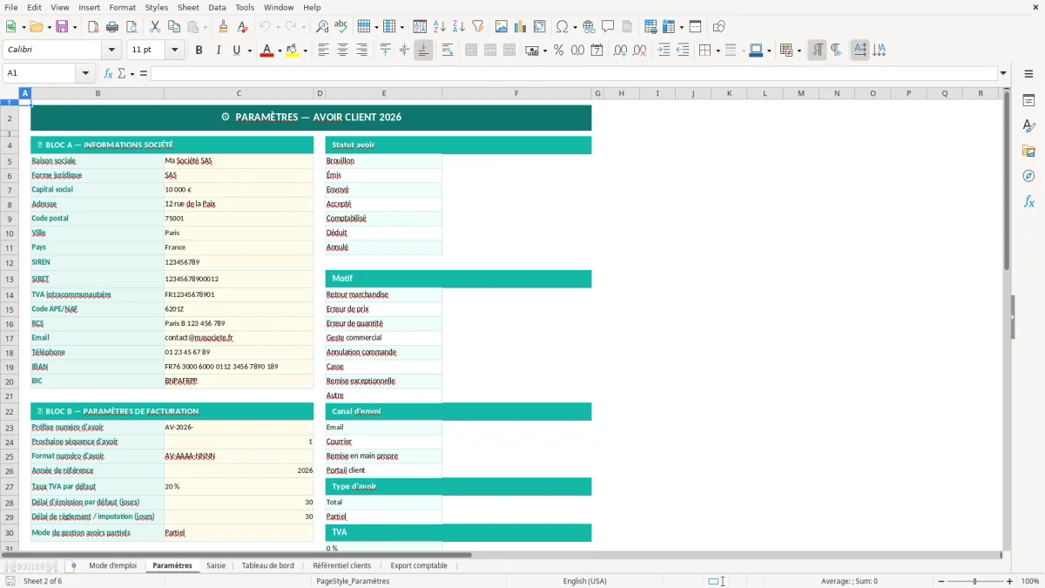Toggle Align Right button
This screenshot has height=588, width=1045.
pyautogui.click(x=361, y=51)
